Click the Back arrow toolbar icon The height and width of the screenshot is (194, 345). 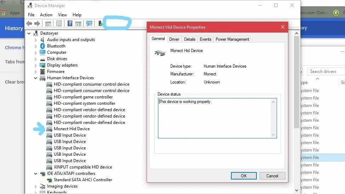tap(29, 23)
